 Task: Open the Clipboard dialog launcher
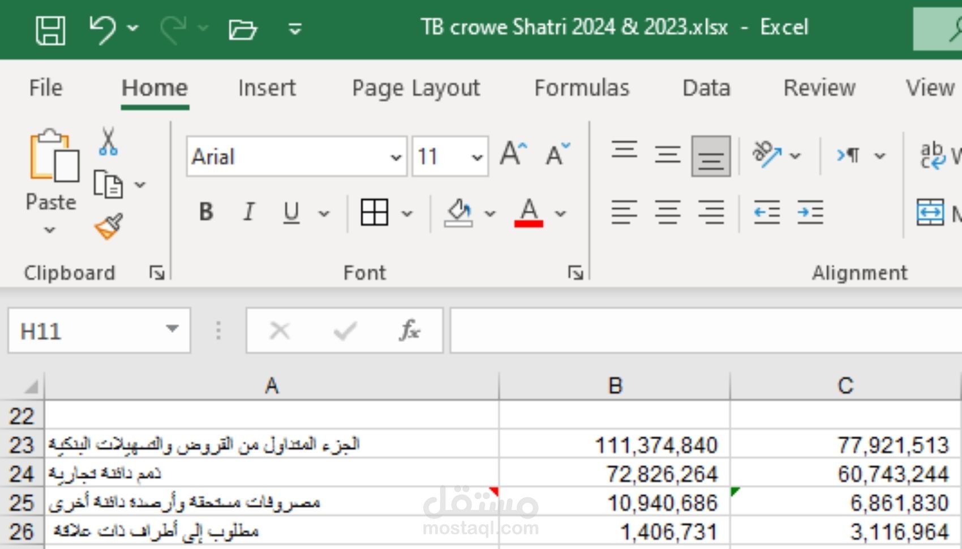pyautogui.click(x=157, y=273)
